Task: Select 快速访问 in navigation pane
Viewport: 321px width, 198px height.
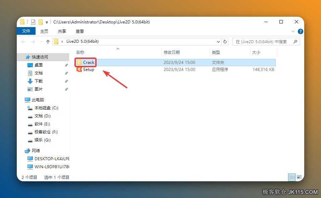Action: (x=40, y=57)
